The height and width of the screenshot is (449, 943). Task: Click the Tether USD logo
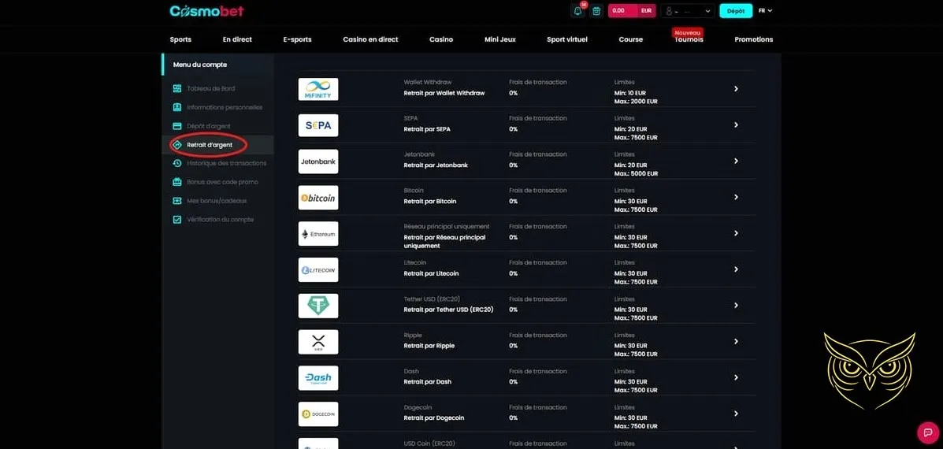(x=318, y=306)
